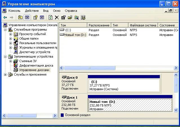Click tree pane scroll left arrow
This screenshot has width=180, height=127.
click(4, 116)
